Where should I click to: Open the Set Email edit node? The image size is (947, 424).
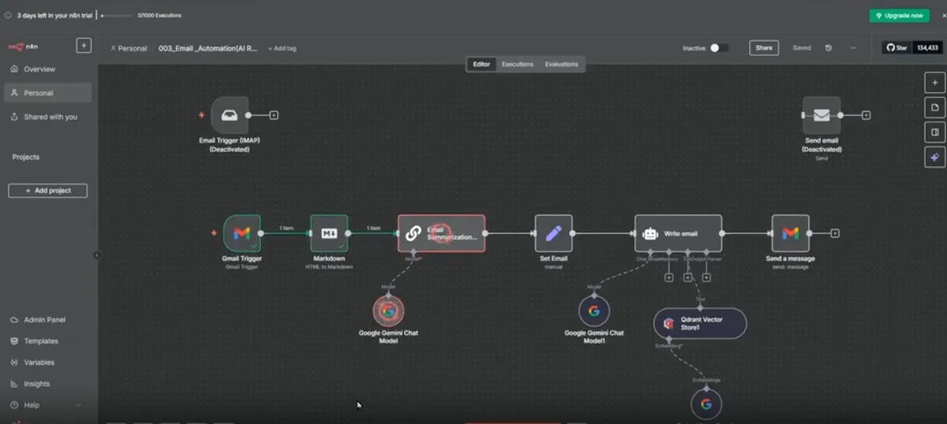click(553, 233)
